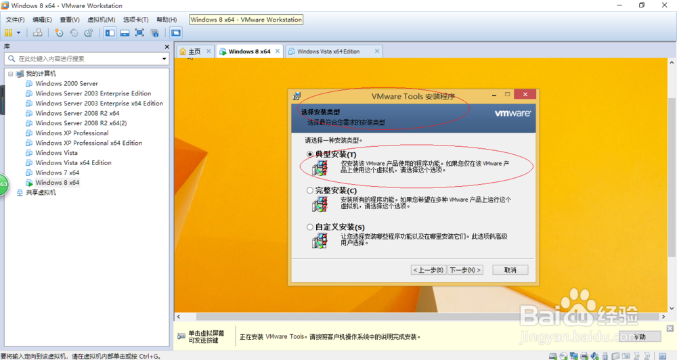Select Windows Vista x64 Edition in library
Screen dimensions: 677x360
click(x=73, y=162)
